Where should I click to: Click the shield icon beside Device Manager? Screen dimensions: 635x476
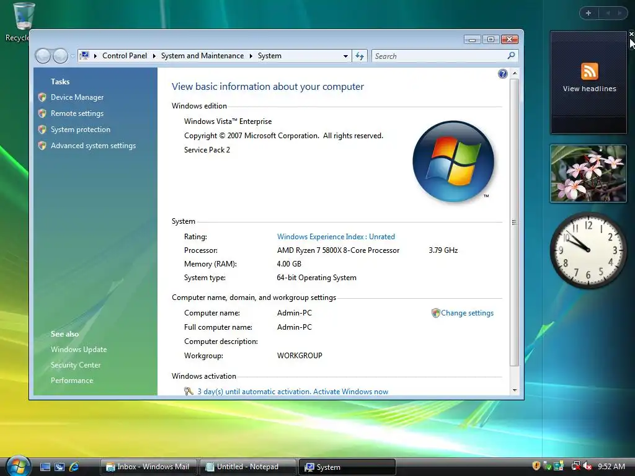pos(42,97)
